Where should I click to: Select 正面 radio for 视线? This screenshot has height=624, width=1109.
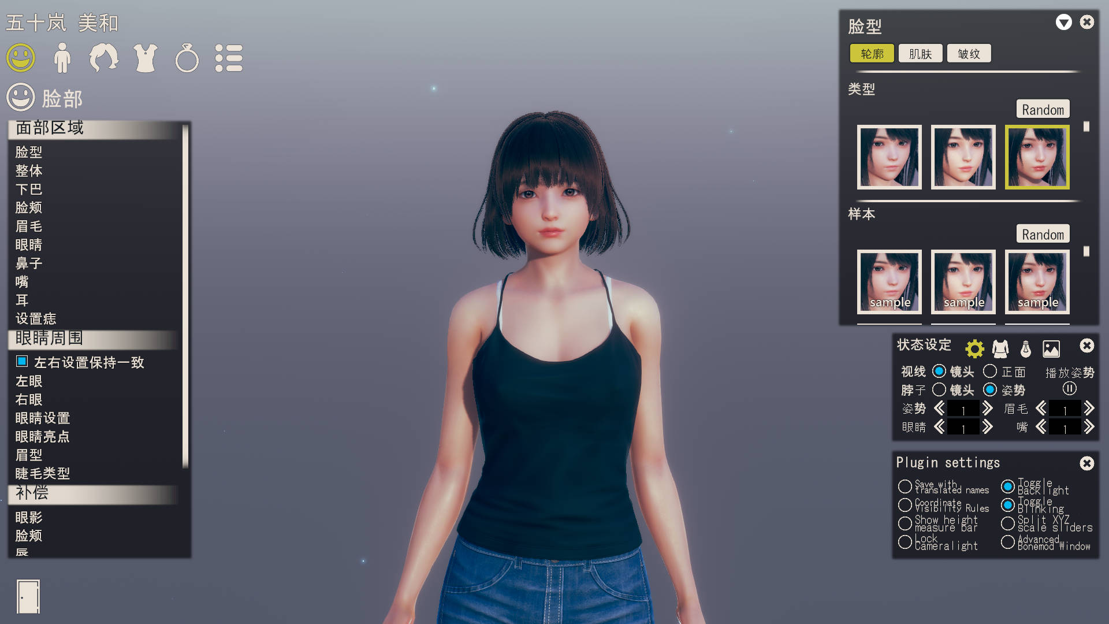pyautogui.click(x=990, y=371)
